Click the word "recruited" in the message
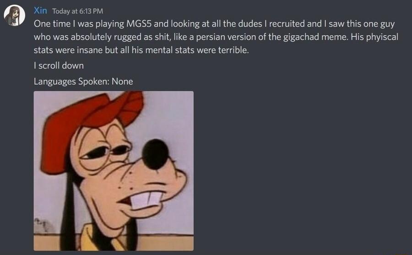 click(x=287, y=24)
